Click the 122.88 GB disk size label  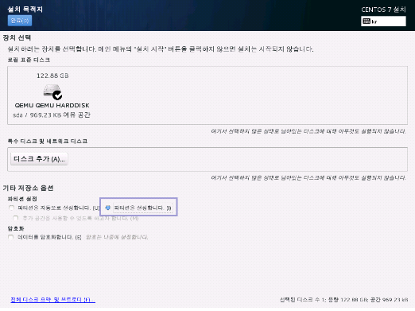52,76
